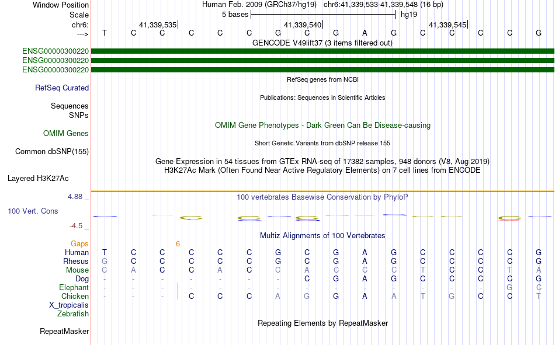Viewport: 555px width, 345px height.
Task: Click the GTEx Gene Expression track title
Action: pyautogui.click(x=322, y=161)
